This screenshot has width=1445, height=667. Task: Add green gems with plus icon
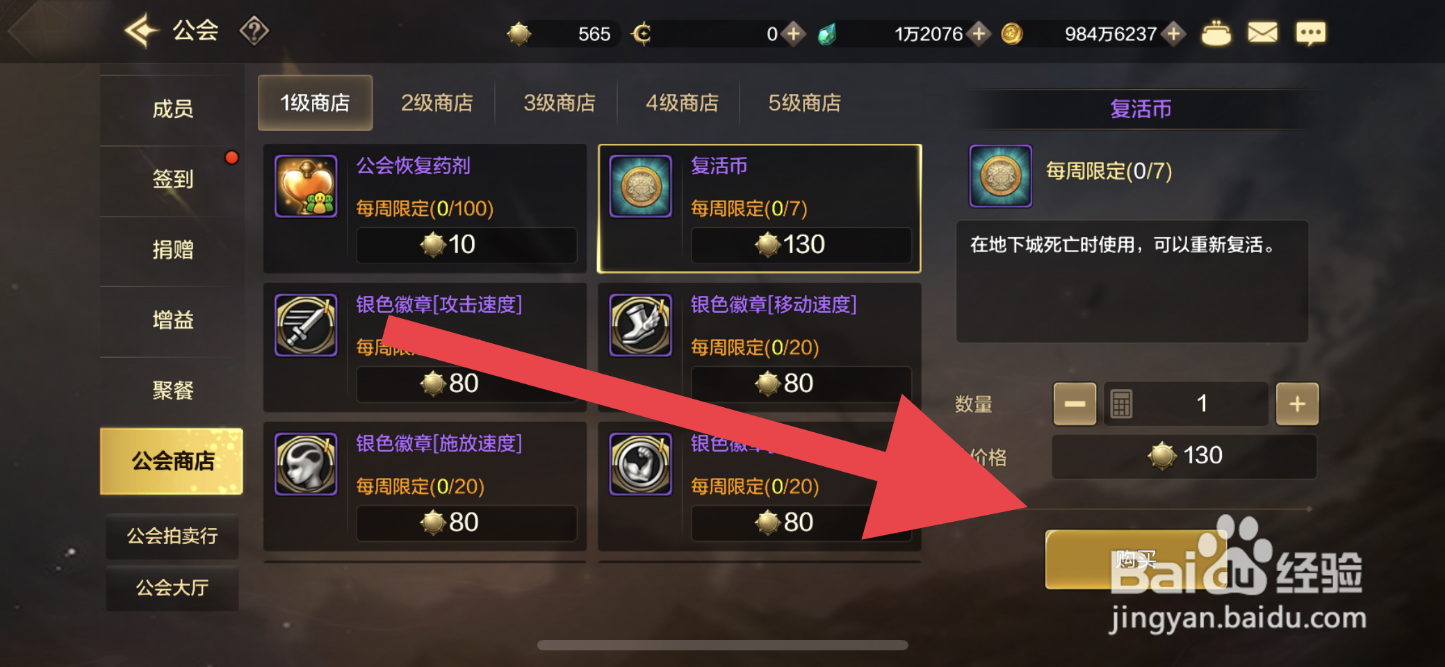pos(979,33)
